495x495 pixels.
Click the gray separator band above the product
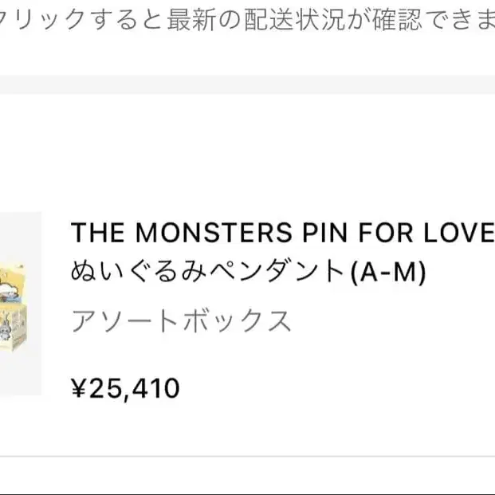247,84
